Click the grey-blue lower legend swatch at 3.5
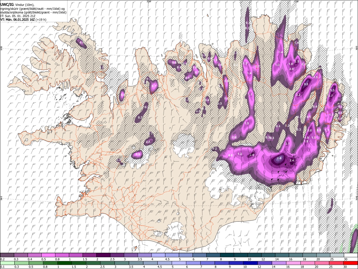The height and width of the screenshot is (269, 358). (x=136, y=263)
